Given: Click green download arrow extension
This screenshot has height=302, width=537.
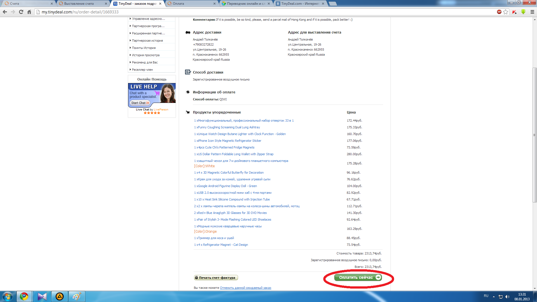Looking at the screenshot, I should (523, 12).
